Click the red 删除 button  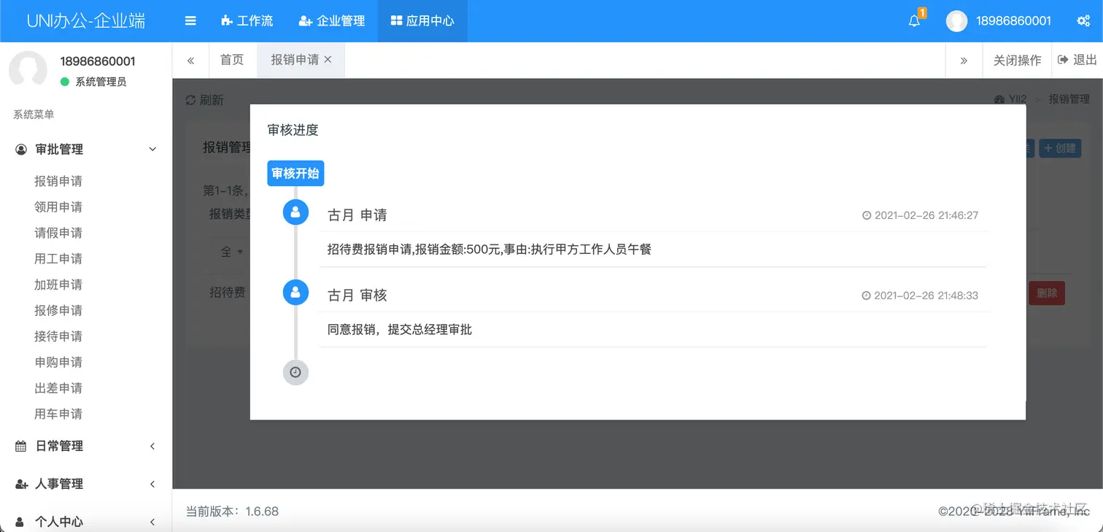1046,293
